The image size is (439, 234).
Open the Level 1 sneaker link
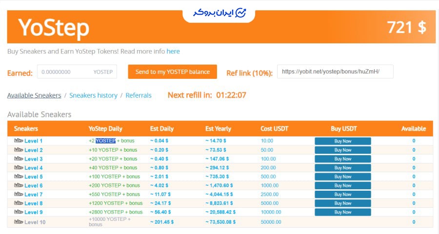(33, 141)
